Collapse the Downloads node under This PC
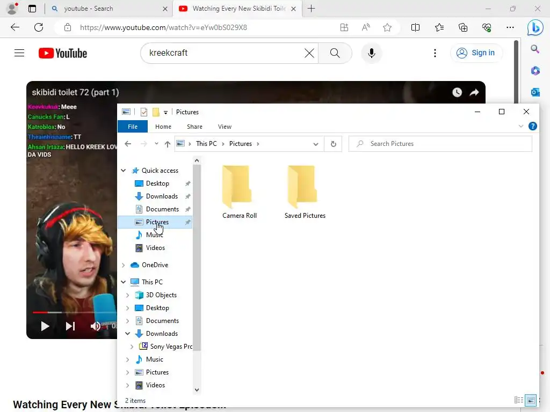The width and height of the screenshot is (550, 412). pos(128,334)
